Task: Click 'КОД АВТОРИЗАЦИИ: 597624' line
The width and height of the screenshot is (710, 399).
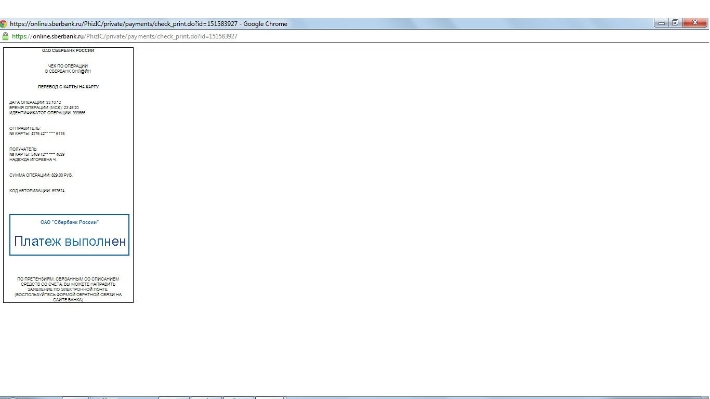Action: [x=37, y=191]
